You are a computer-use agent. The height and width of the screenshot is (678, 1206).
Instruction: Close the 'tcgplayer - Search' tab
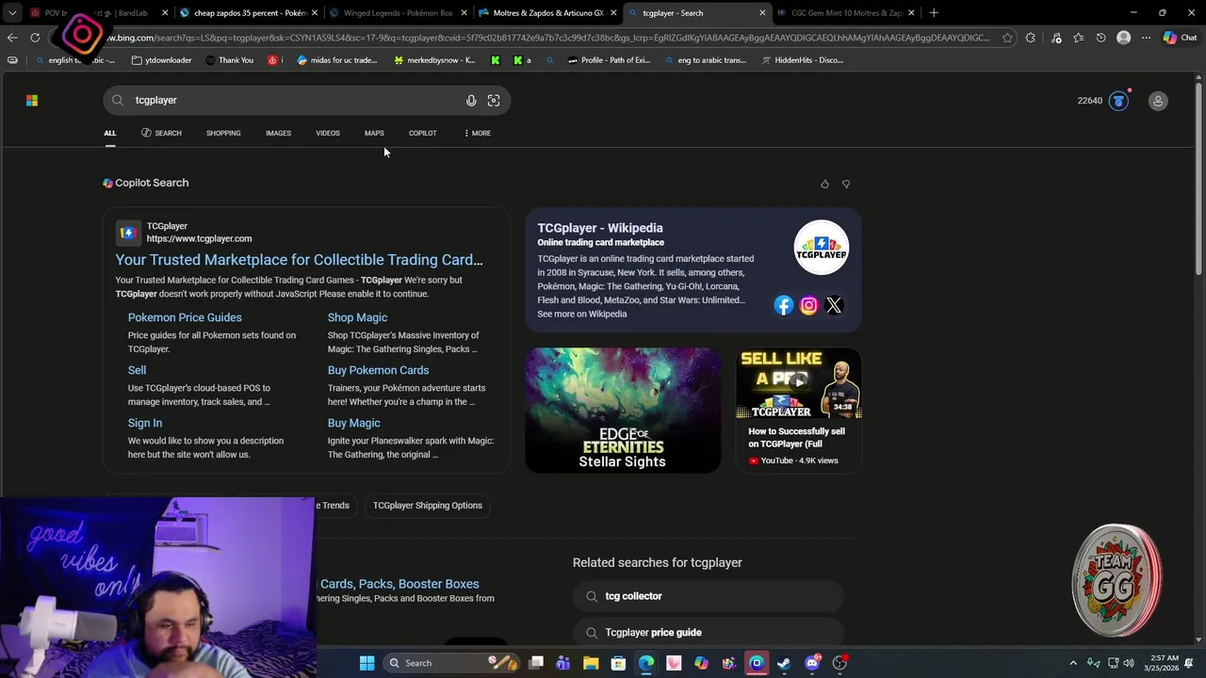[762, 12]
